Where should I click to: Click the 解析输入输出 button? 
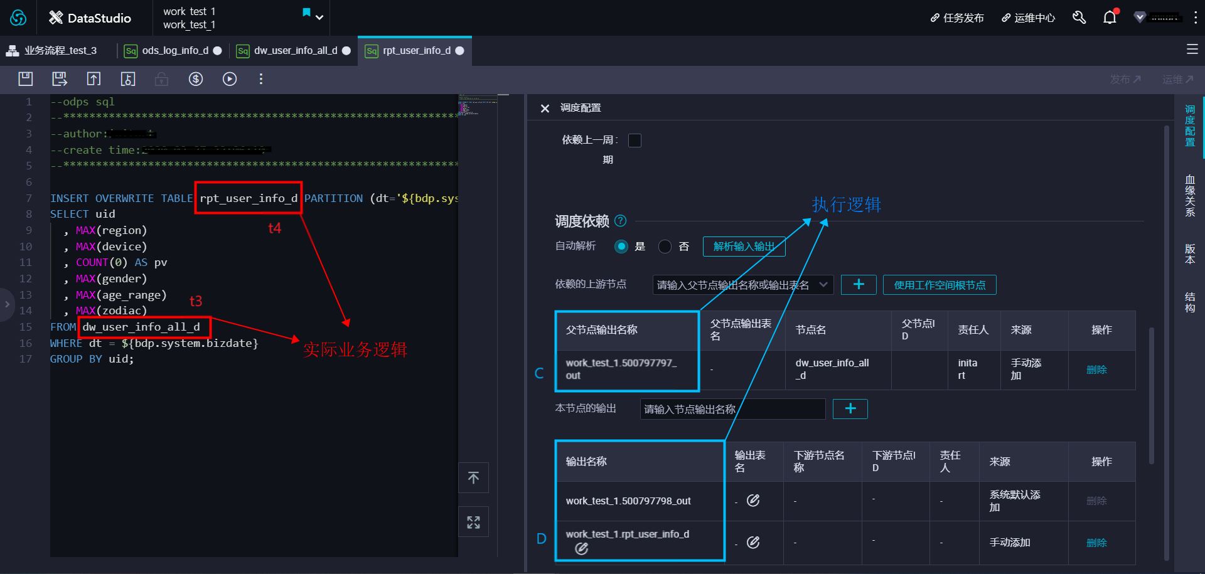point(744,247)
